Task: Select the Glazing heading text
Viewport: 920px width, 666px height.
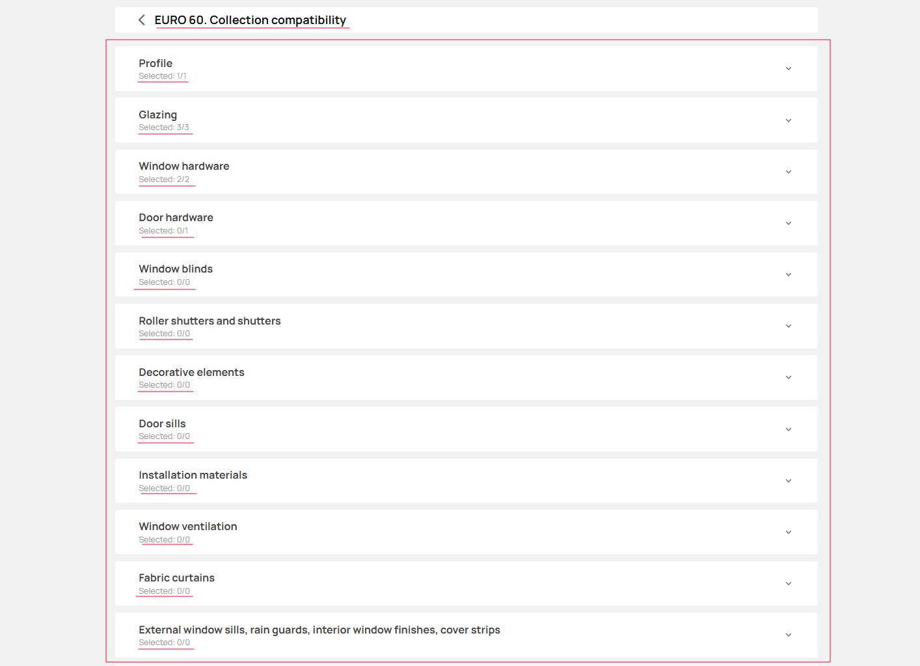Action: tap(157, 114)
